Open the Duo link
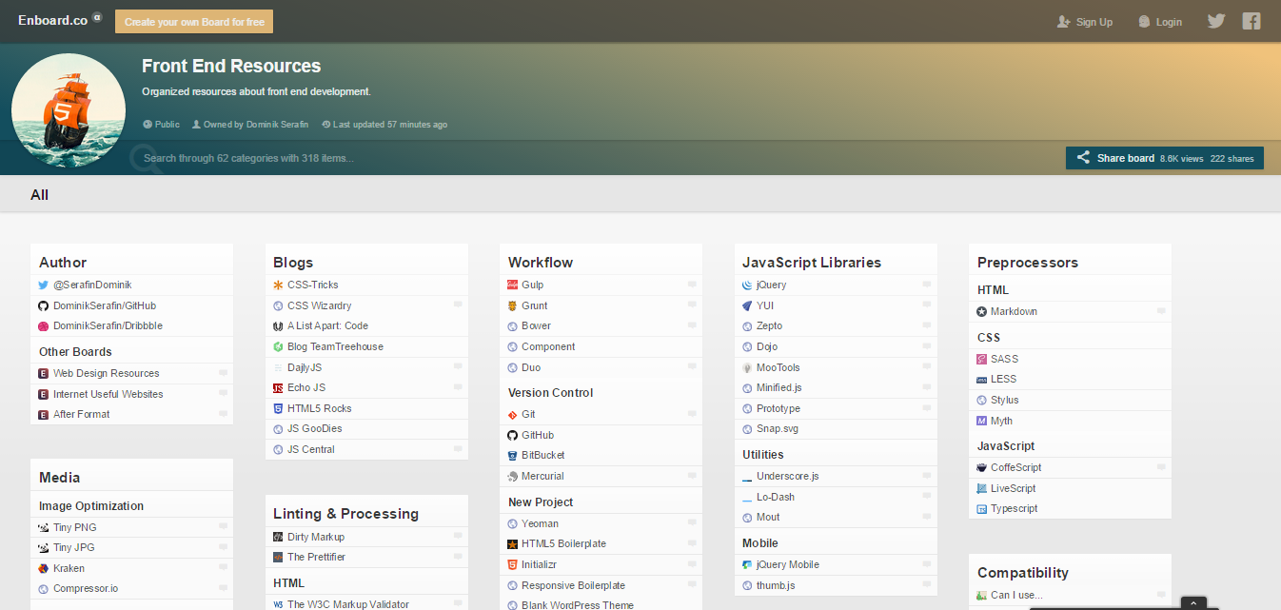 (531, 367)
